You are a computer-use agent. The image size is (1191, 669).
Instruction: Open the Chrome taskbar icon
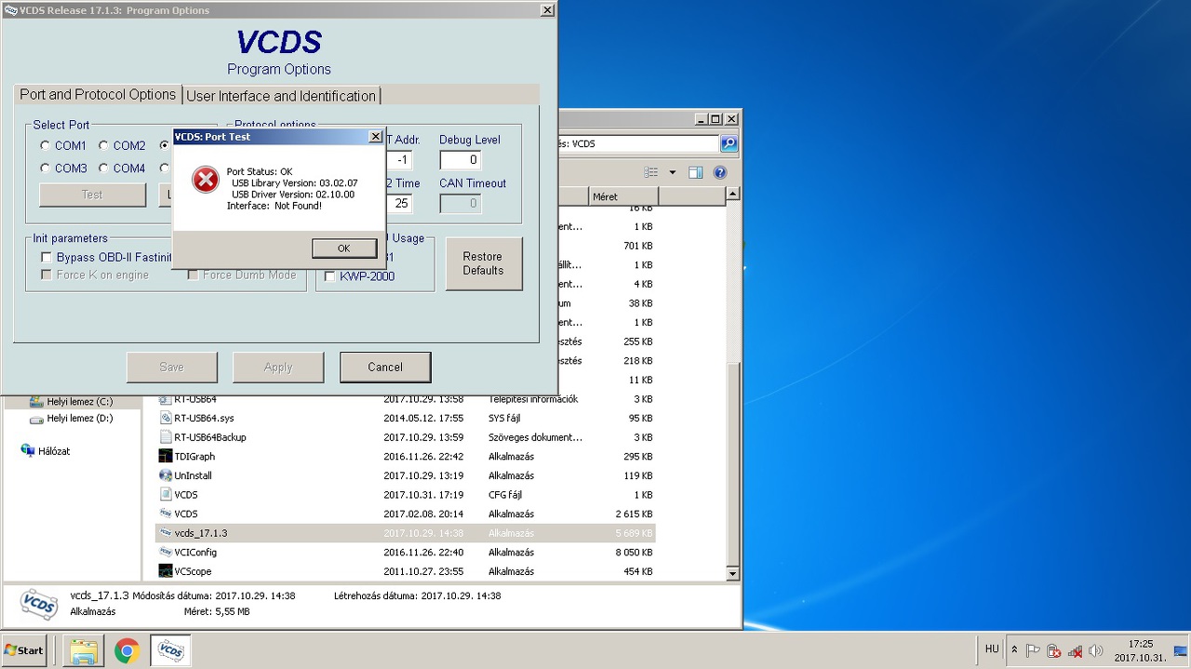[127, 650]
